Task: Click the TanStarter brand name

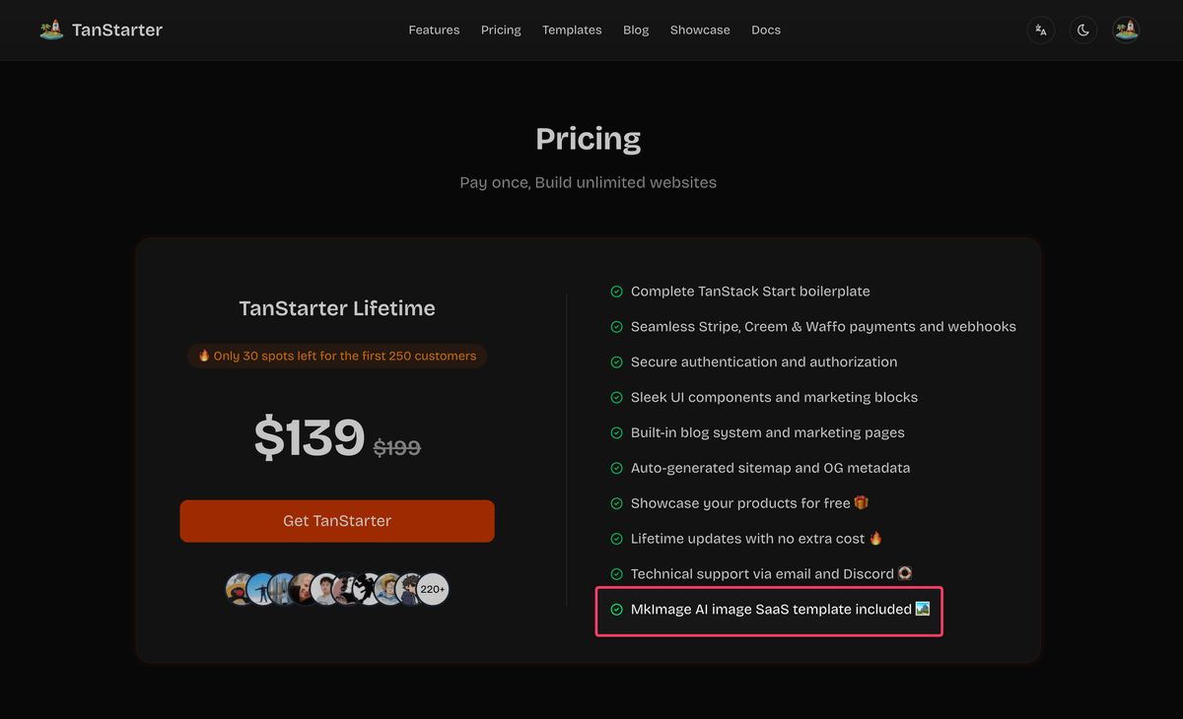Action: pyautogui.click(x=117, y=31)
